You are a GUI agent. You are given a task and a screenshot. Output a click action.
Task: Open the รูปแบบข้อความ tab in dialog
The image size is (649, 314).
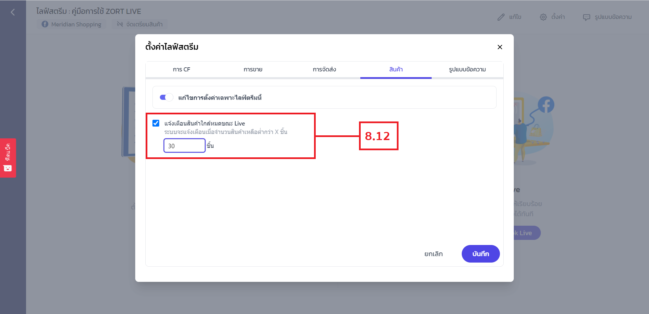point(467,70)
